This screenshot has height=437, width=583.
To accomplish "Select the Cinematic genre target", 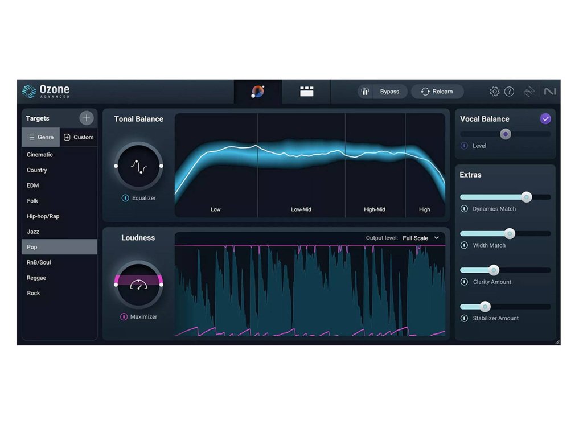I will (x=59, y=155).
